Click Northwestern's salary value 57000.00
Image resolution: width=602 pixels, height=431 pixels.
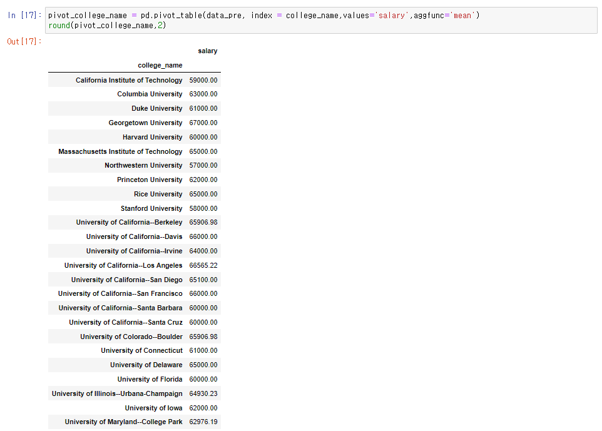(x=203, y=165)
